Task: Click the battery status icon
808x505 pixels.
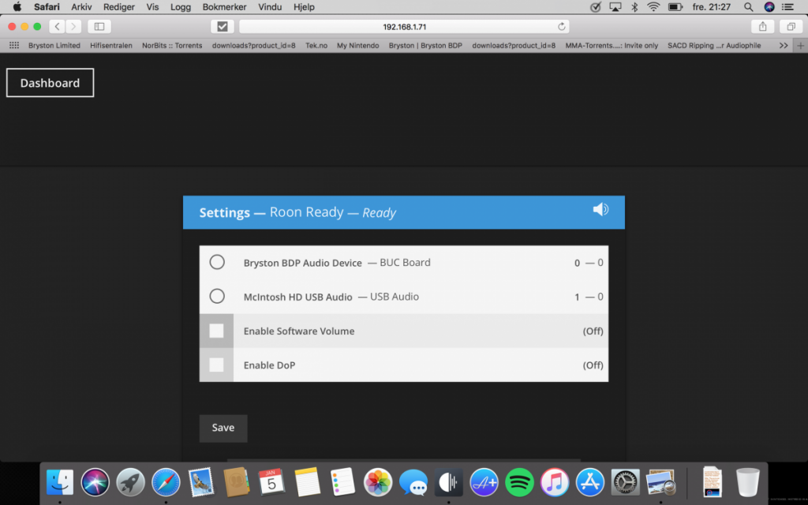Action: coord(675,6)
